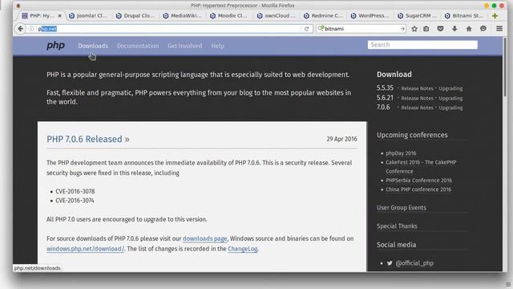Open the Downloads menu on php.net
This screenshot has height=289, width=513.
click(93, 46)
